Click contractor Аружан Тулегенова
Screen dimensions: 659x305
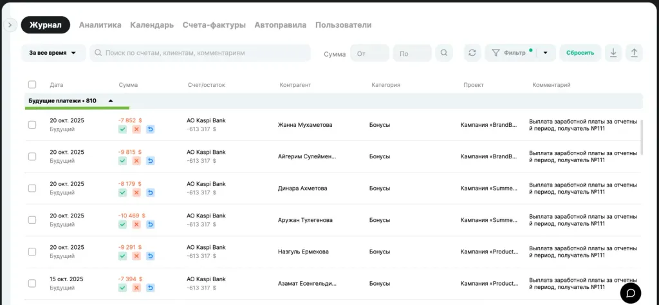(x=305, y=220)
